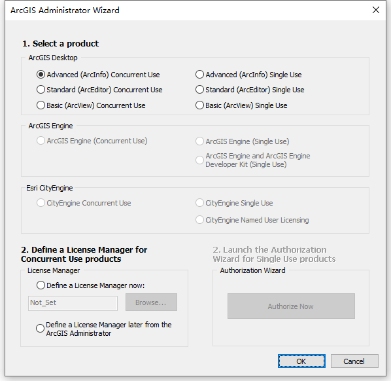Click 'Define a License Manager for Concurrent Use' heading

point(84,254)
